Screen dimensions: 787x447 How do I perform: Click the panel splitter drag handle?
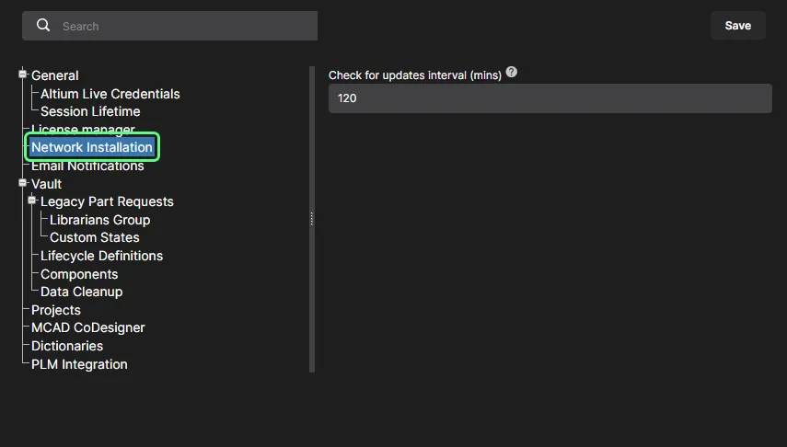pyautogui.click(x=311, y=219)
